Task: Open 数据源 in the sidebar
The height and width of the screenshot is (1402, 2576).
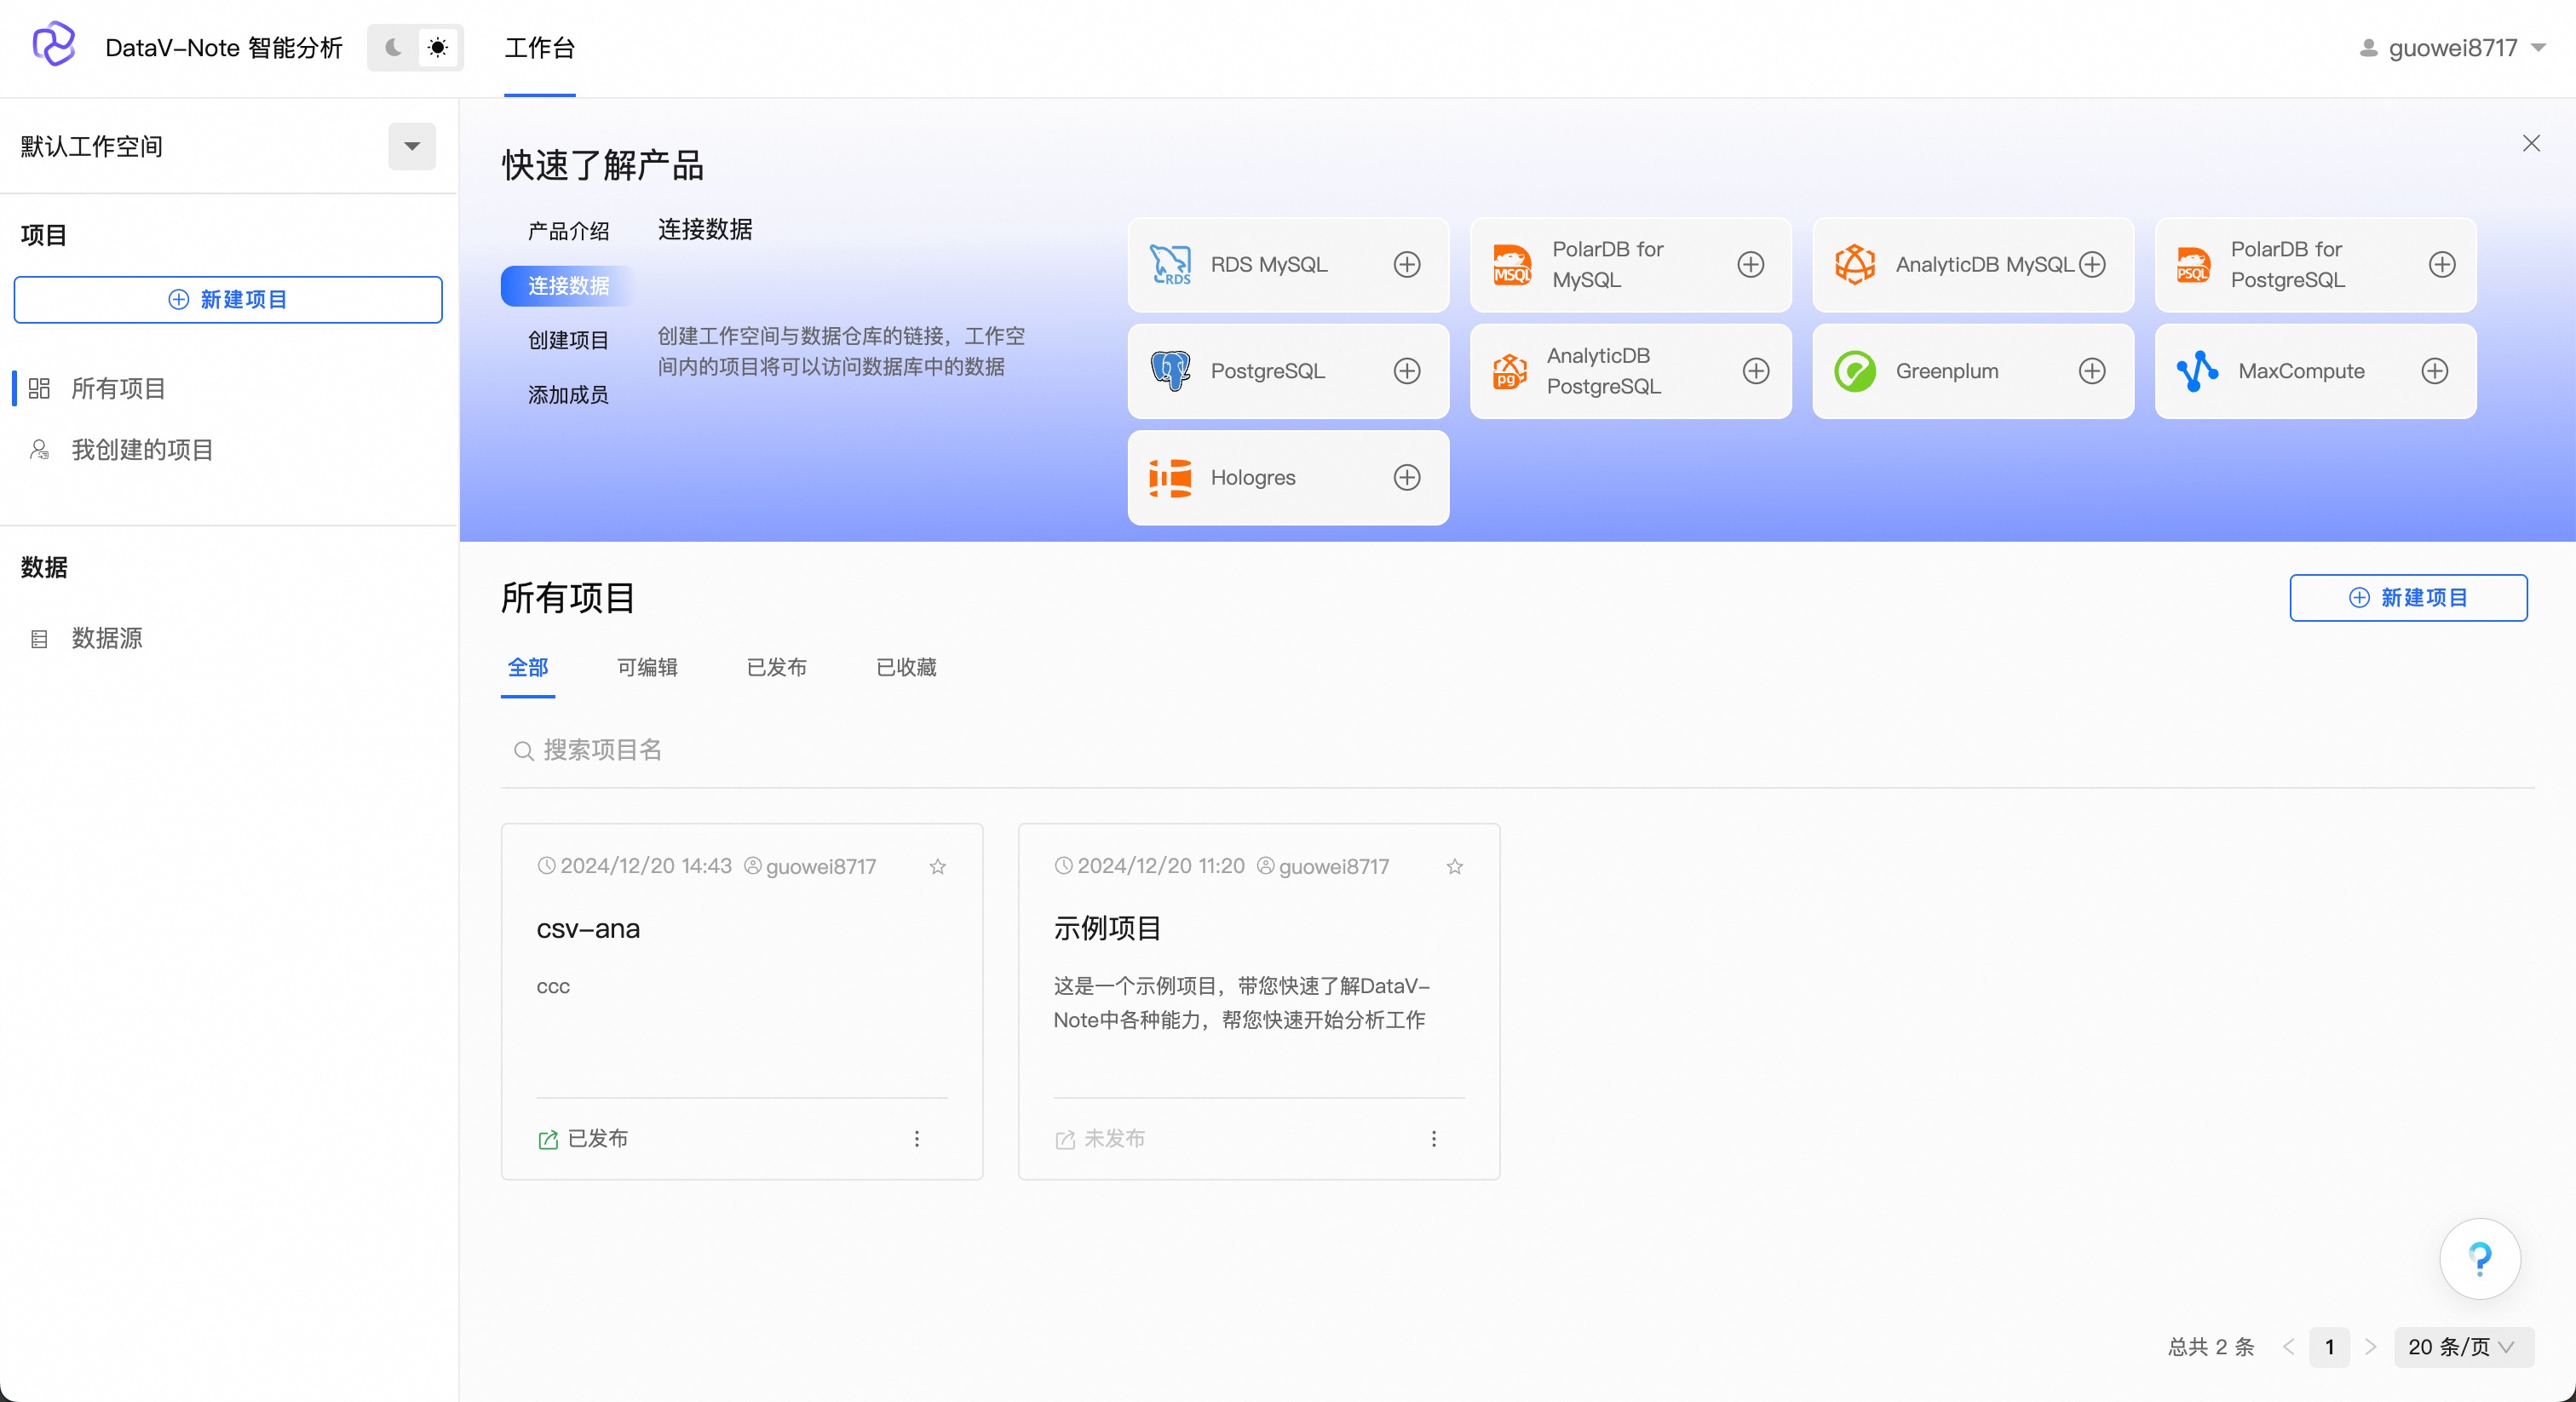Action: click(106, 638)
